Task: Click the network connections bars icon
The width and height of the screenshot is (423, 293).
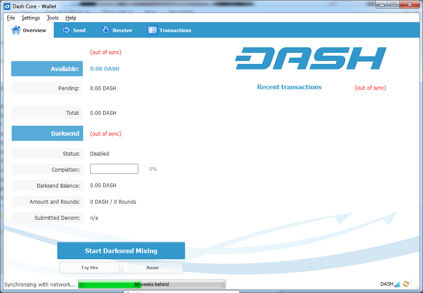Action: click(x=397, y=284)
